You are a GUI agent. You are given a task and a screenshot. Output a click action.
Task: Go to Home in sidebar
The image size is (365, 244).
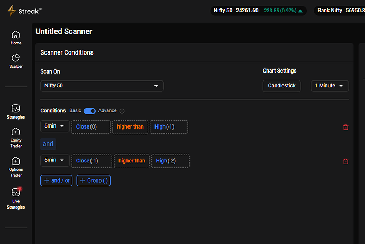[x=15, y=37]
